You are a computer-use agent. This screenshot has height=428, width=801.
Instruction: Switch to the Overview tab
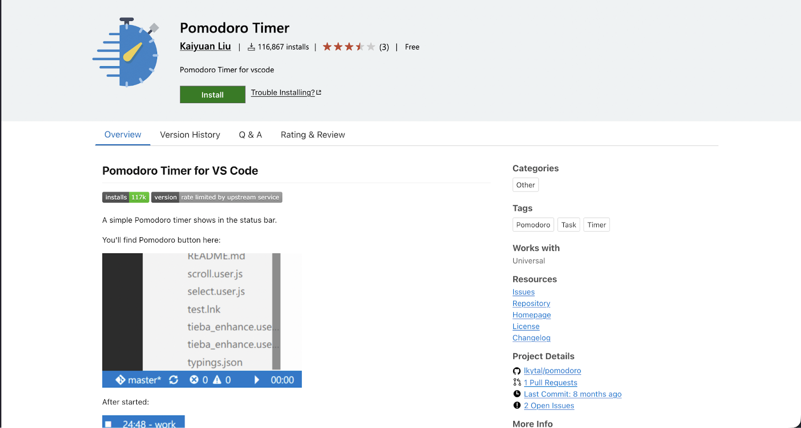click(123, 135)
